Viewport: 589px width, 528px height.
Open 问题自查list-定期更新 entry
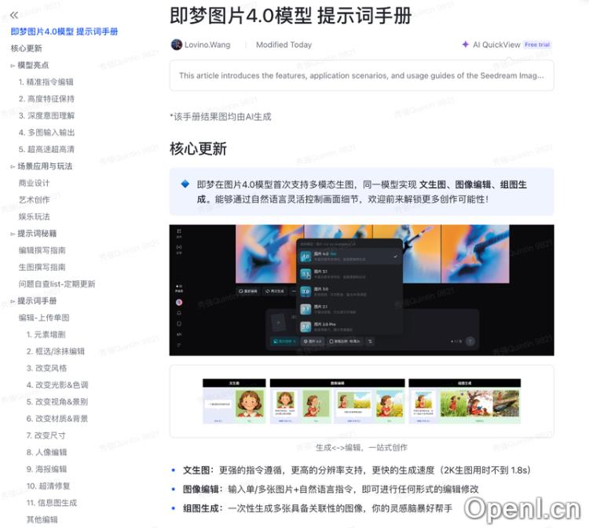(57, 284)
